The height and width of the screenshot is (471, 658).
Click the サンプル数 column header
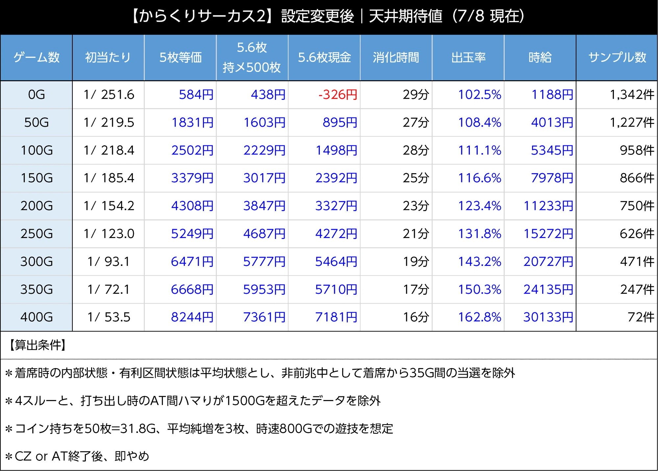click(617, 58)
